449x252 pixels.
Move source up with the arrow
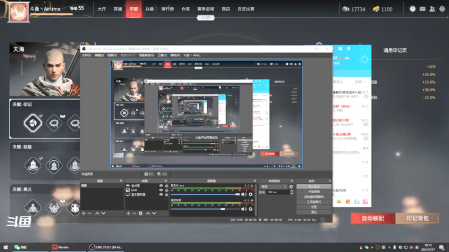(x=148, y=213)
